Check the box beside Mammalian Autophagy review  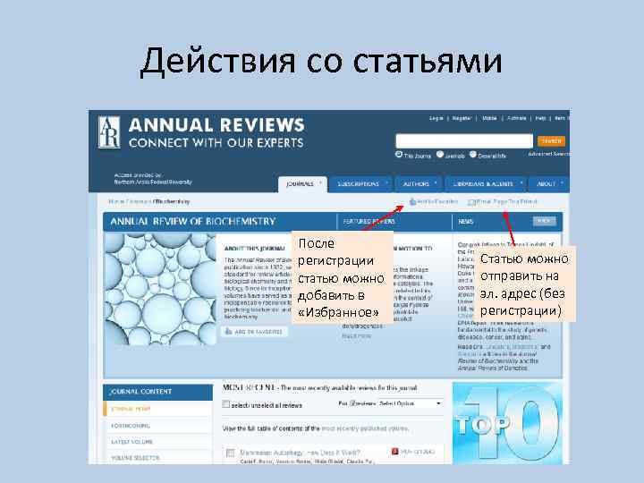[230, 453]
